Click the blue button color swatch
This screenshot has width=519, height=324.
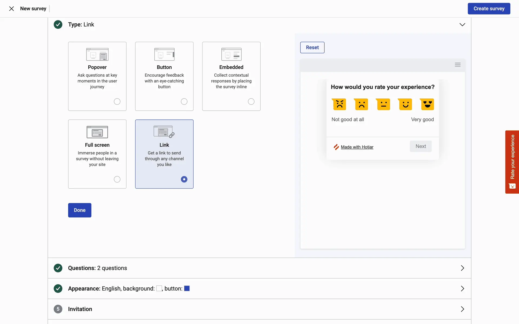pos(187,288)
